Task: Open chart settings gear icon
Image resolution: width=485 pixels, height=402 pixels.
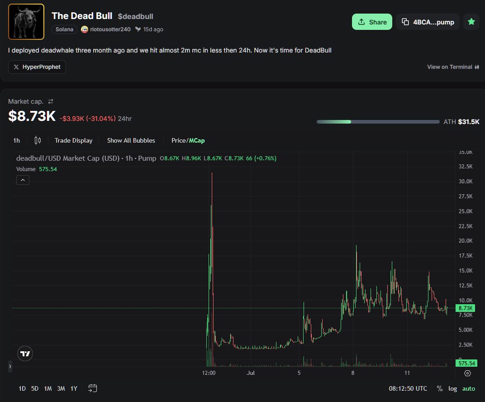Action: pos(467,373)
